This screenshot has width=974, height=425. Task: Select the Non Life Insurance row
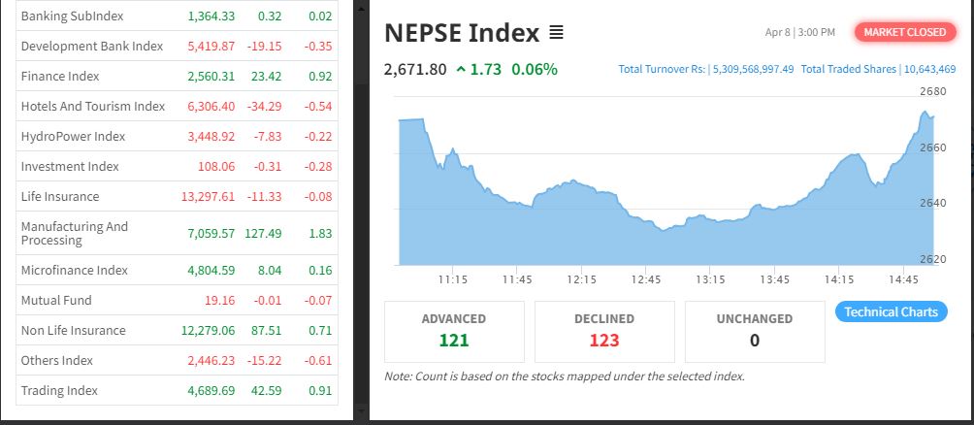point(177,330)
